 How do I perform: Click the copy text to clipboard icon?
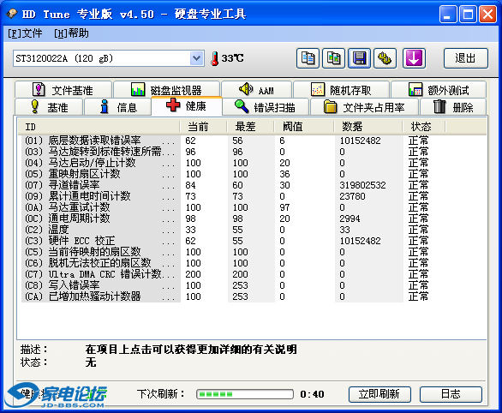pos(308,58)
